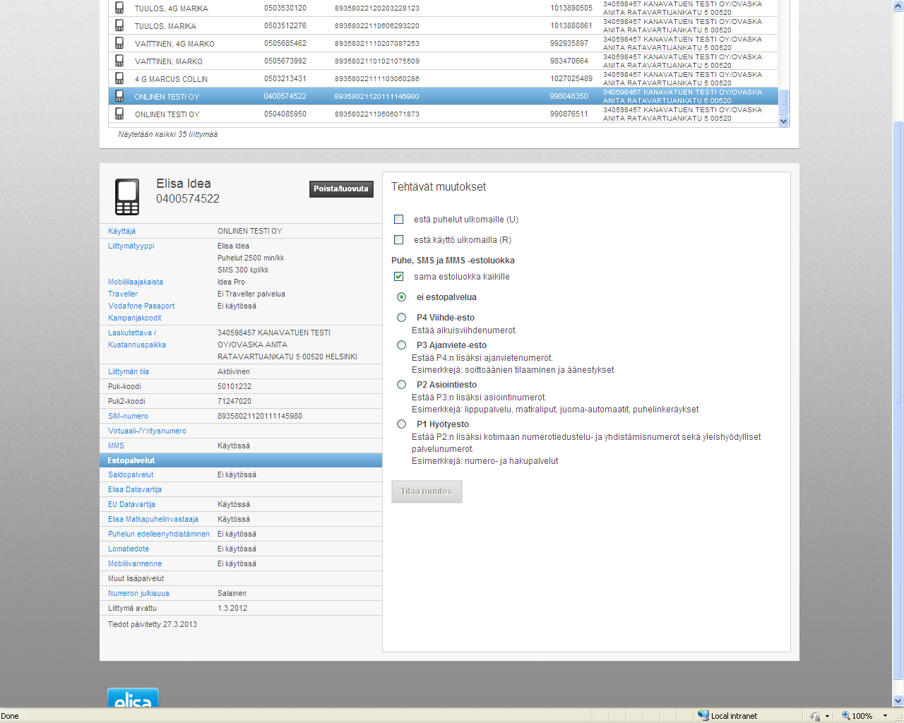Image resolution: width=904 pixels, height=723 pixels.
Task: Click phone icon in VAITTINEN, MARKO row
Action: [x=119, y=61]
